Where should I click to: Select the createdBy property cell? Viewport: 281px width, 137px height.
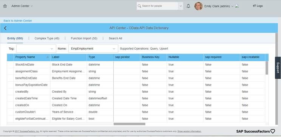click(32, 91)
